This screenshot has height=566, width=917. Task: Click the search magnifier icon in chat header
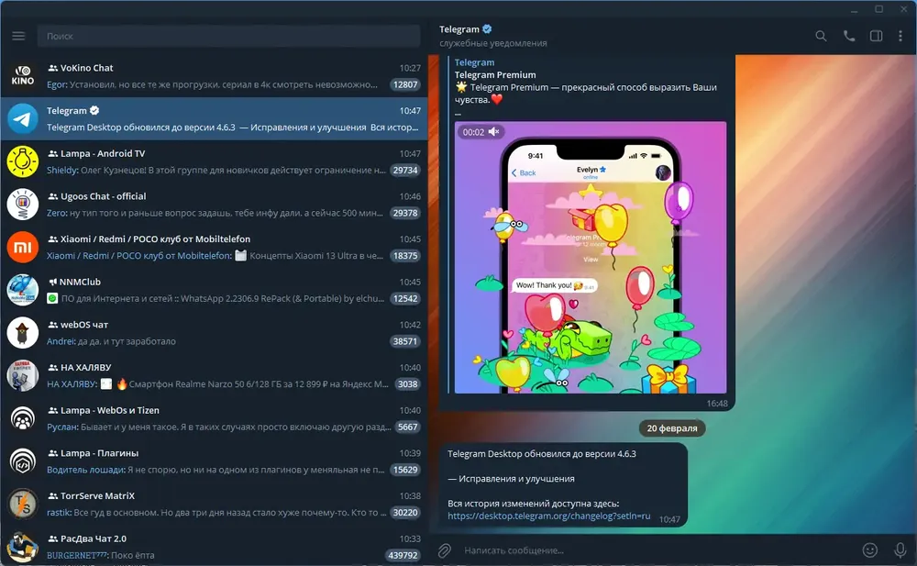[821, 37]
